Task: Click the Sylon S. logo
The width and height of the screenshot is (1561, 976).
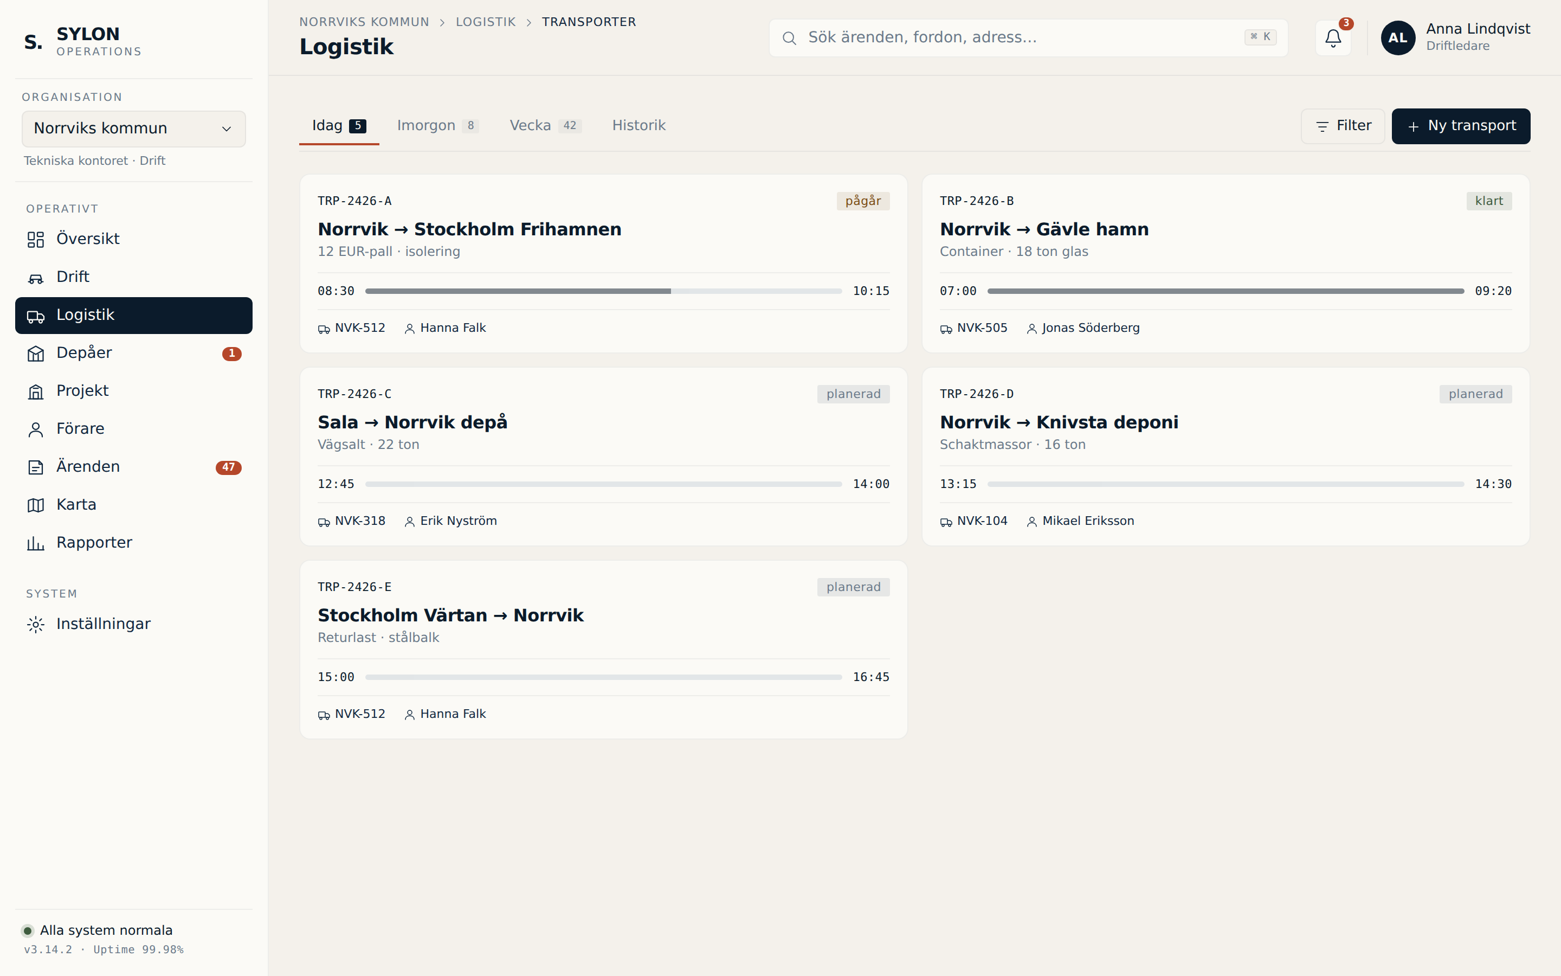Action: (34, 42)
